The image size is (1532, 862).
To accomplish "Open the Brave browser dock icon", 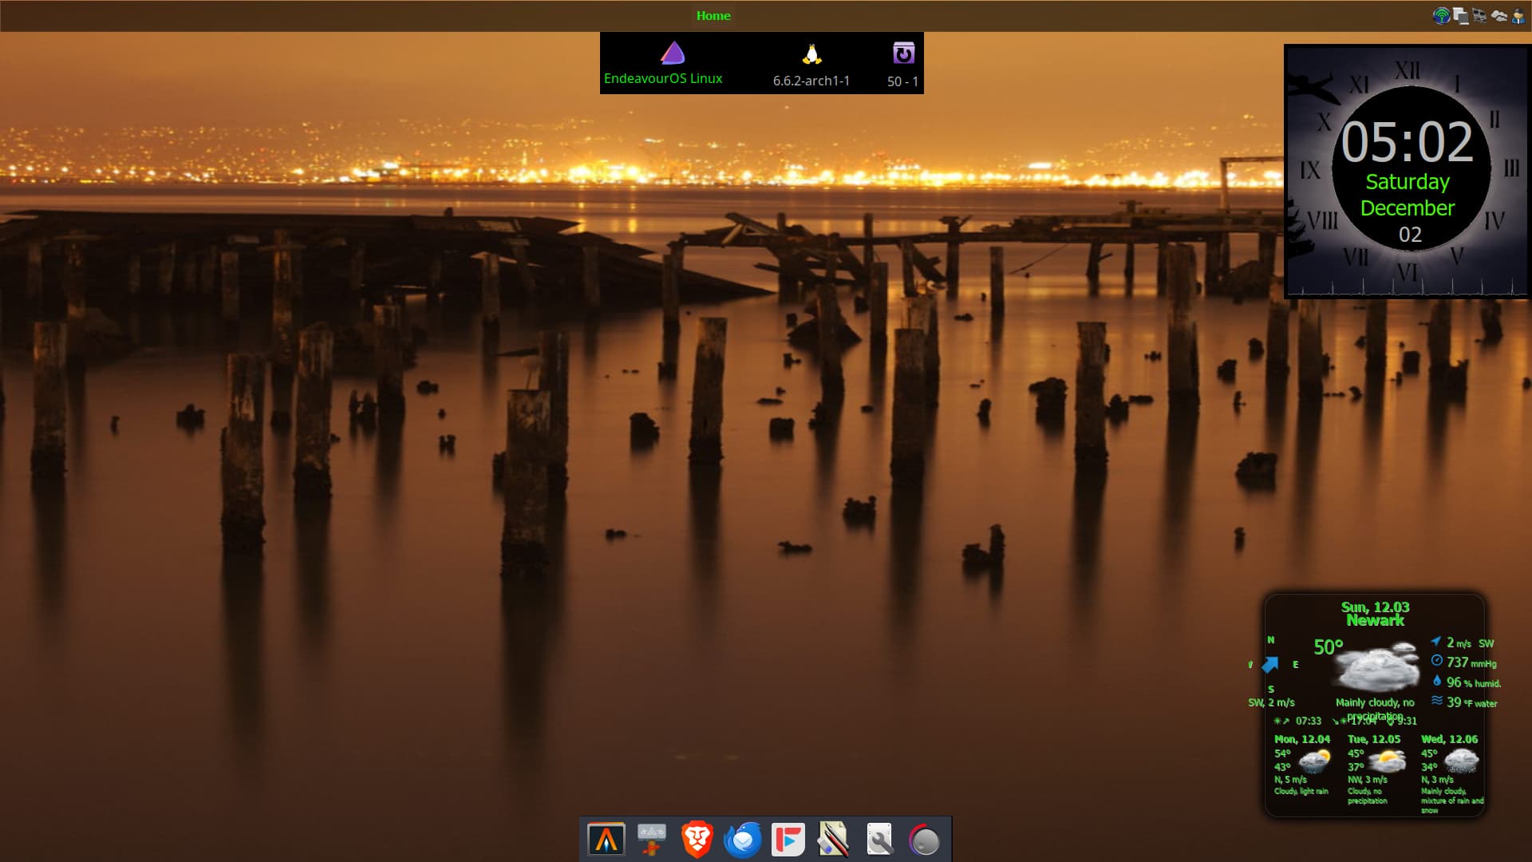I will click(x=697, y=840).
